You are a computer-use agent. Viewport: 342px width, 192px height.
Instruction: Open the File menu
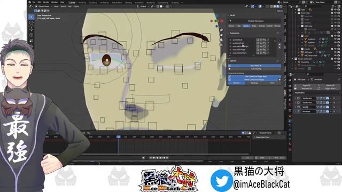[34, 2]
